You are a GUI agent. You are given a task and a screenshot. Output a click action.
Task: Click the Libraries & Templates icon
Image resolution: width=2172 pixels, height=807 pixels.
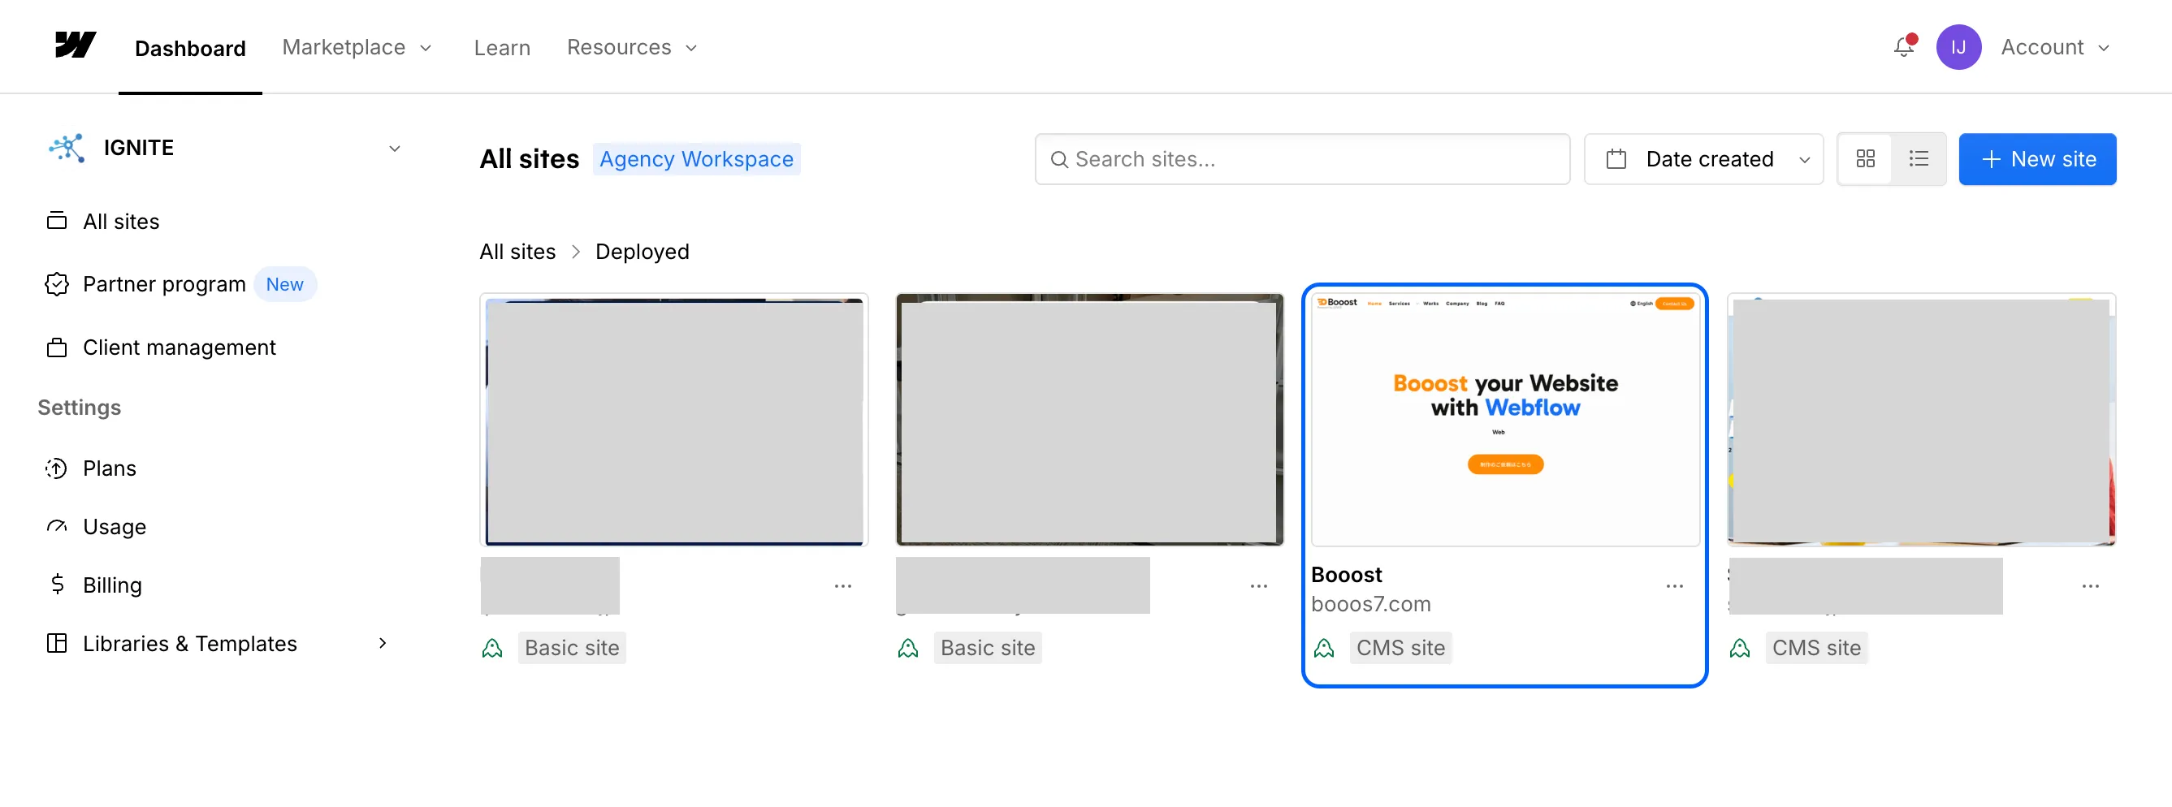pyautogui.click(x=57, y=643)
